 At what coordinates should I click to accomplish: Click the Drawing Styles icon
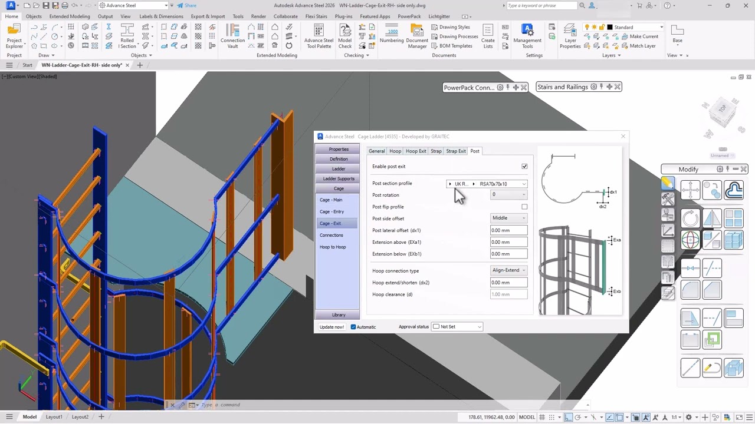(x=435, y=27)
